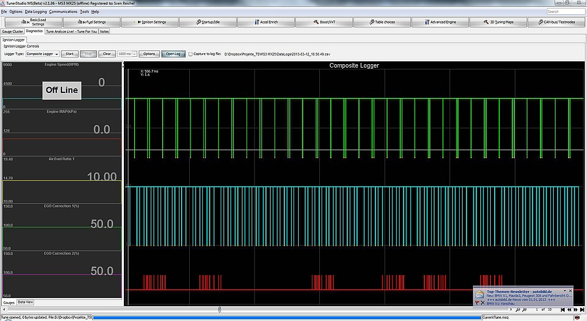Click the log position slider handle
Image resolution: width=587 pixels, height=321 pixels.
point(220,310)
